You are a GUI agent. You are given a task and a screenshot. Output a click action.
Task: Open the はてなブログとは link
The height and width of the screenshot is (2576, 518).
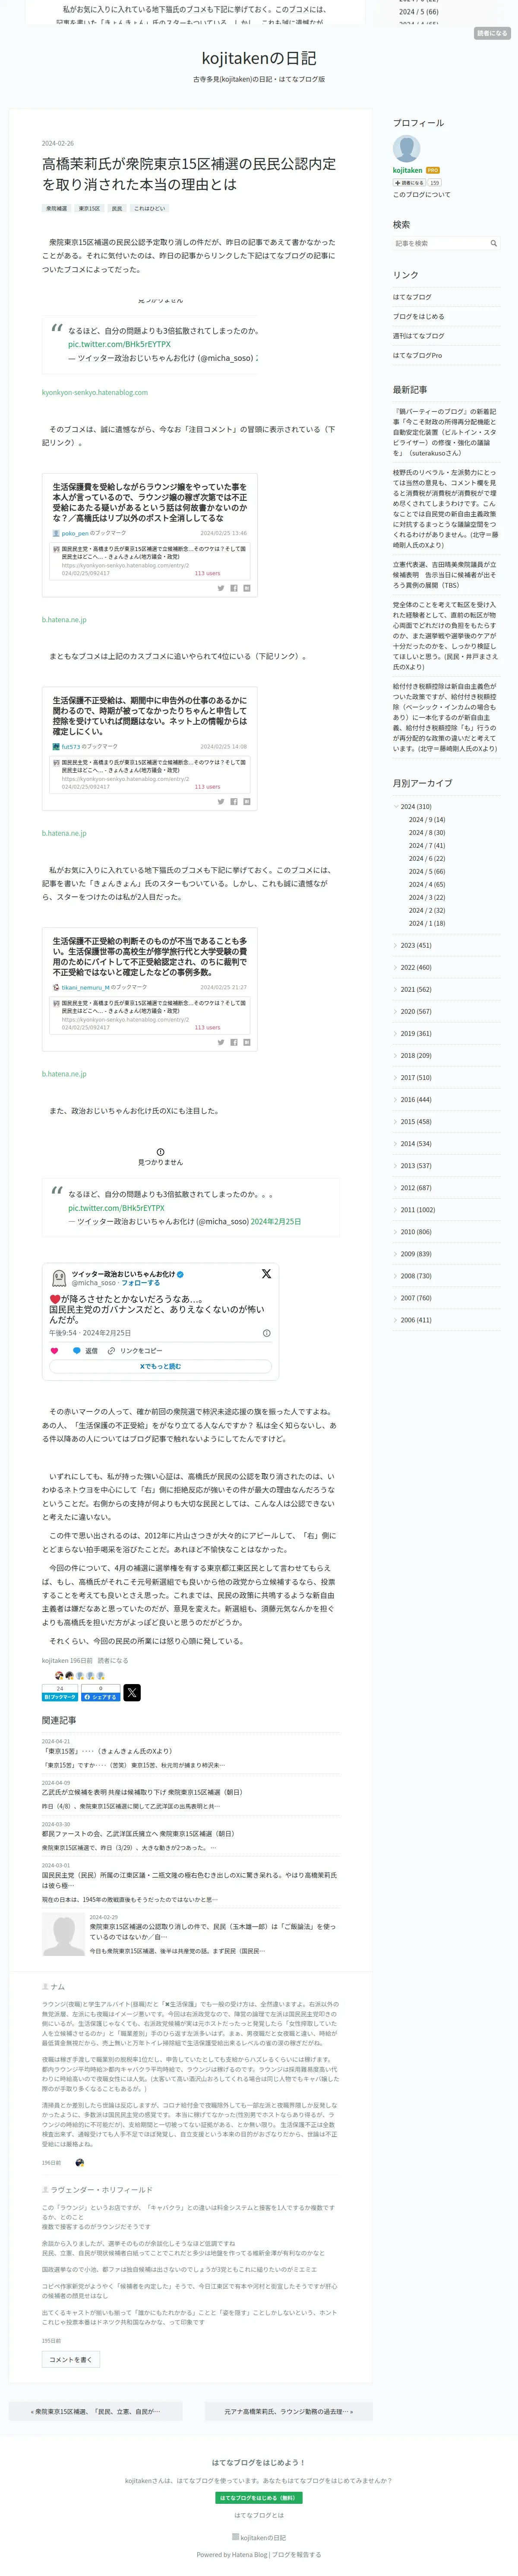pyautogui.click(x=259, y=2515)
